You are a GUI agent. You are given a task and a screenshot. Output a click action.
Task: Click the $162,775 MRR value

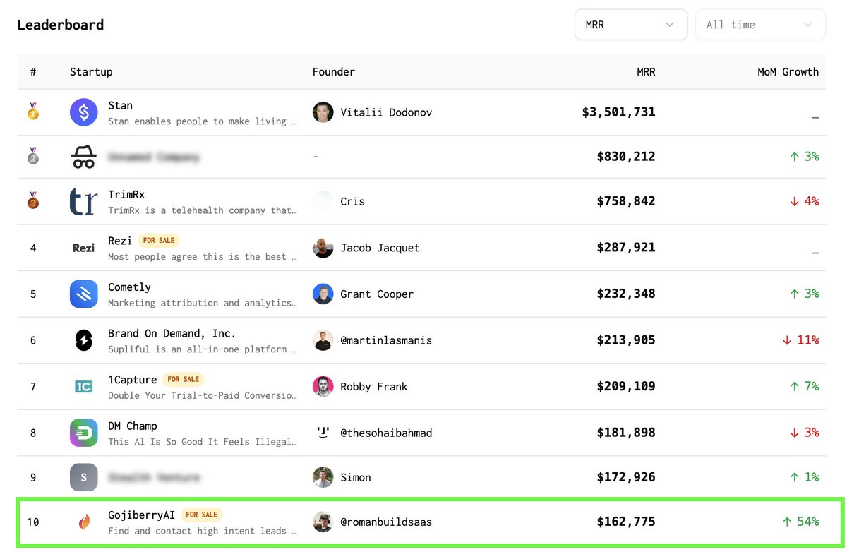[626, 522]
